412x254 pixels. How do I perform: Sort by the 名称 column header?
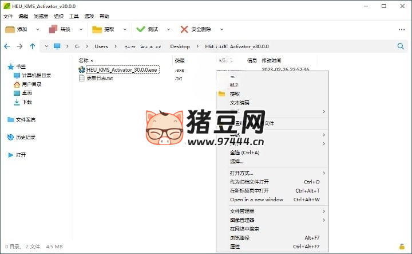(x=84, y=61)
